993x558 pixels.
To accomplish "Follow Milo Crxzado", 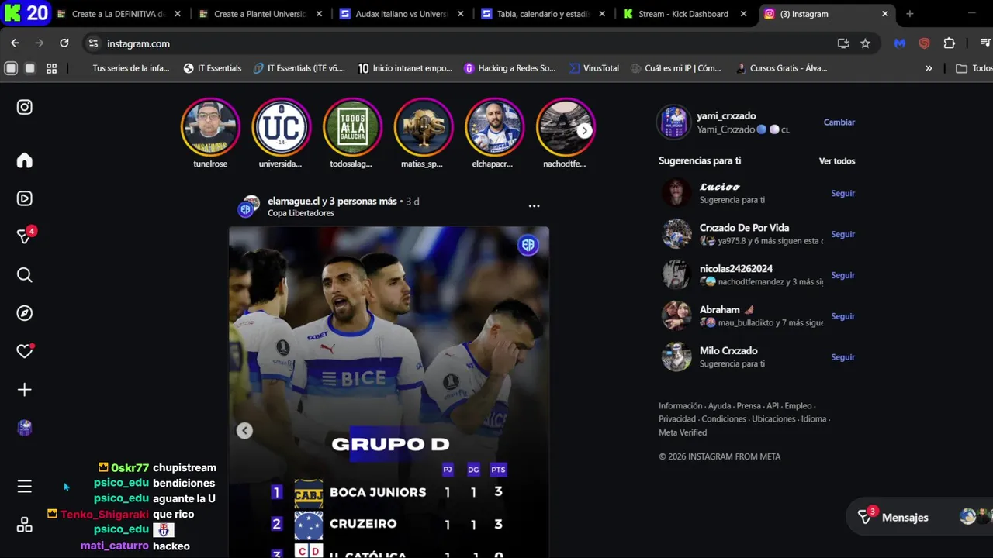I will [x=842, y=357].
